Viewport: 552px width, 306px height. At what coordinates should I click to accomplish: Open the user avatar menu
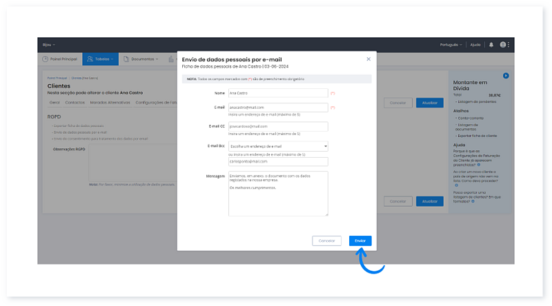[x=503, y=45]
